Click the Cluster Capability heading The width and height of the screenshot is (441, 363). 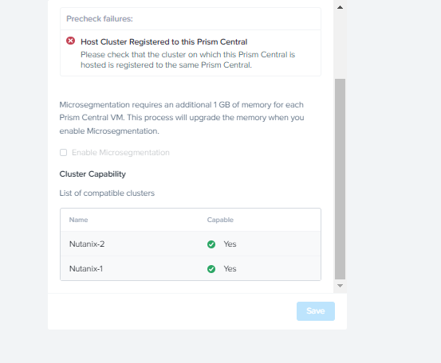pyautogui.click(x=93, y=174)
